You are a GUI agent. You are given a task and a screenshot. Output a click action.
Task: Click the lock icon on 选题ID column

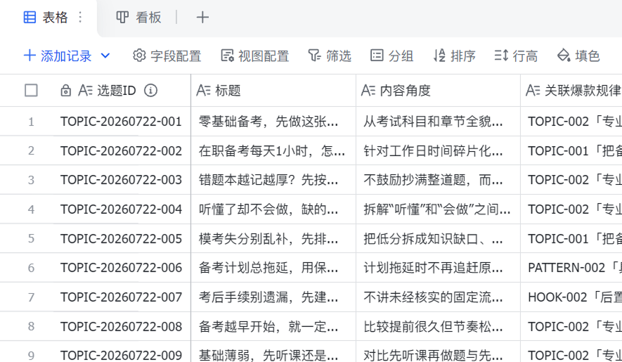pos(66,91)
